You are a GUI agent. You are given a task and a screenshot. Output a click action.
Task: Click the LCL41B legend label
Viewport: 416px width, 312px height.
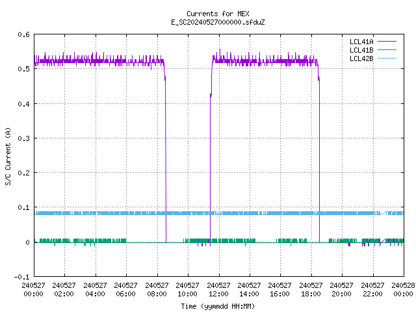[x=361, y=50]
